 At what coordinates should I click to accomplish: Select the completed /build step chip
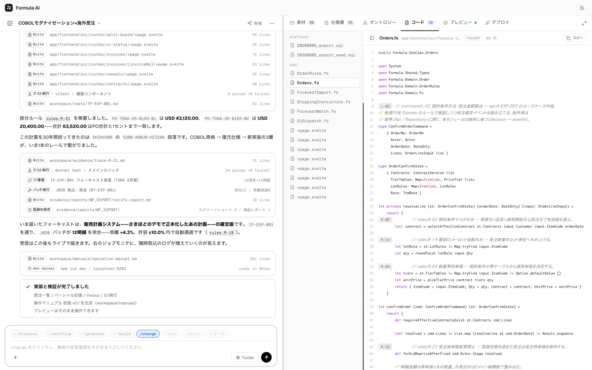pos(122,334)
